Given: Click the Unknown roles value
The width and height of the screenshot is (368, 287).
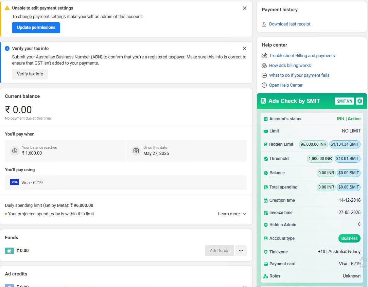Looking at the screenshot, I should point(352,276).
